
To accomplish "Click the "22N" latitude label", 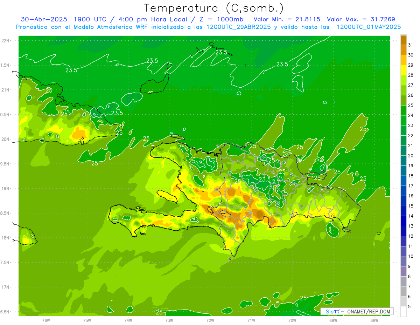I will pos(6,41).
